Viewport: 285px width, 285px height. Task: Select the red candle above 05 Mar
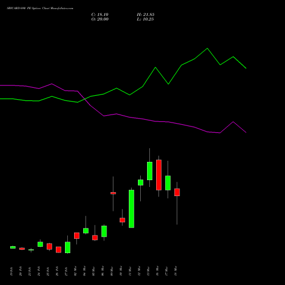tap(95, 238)
